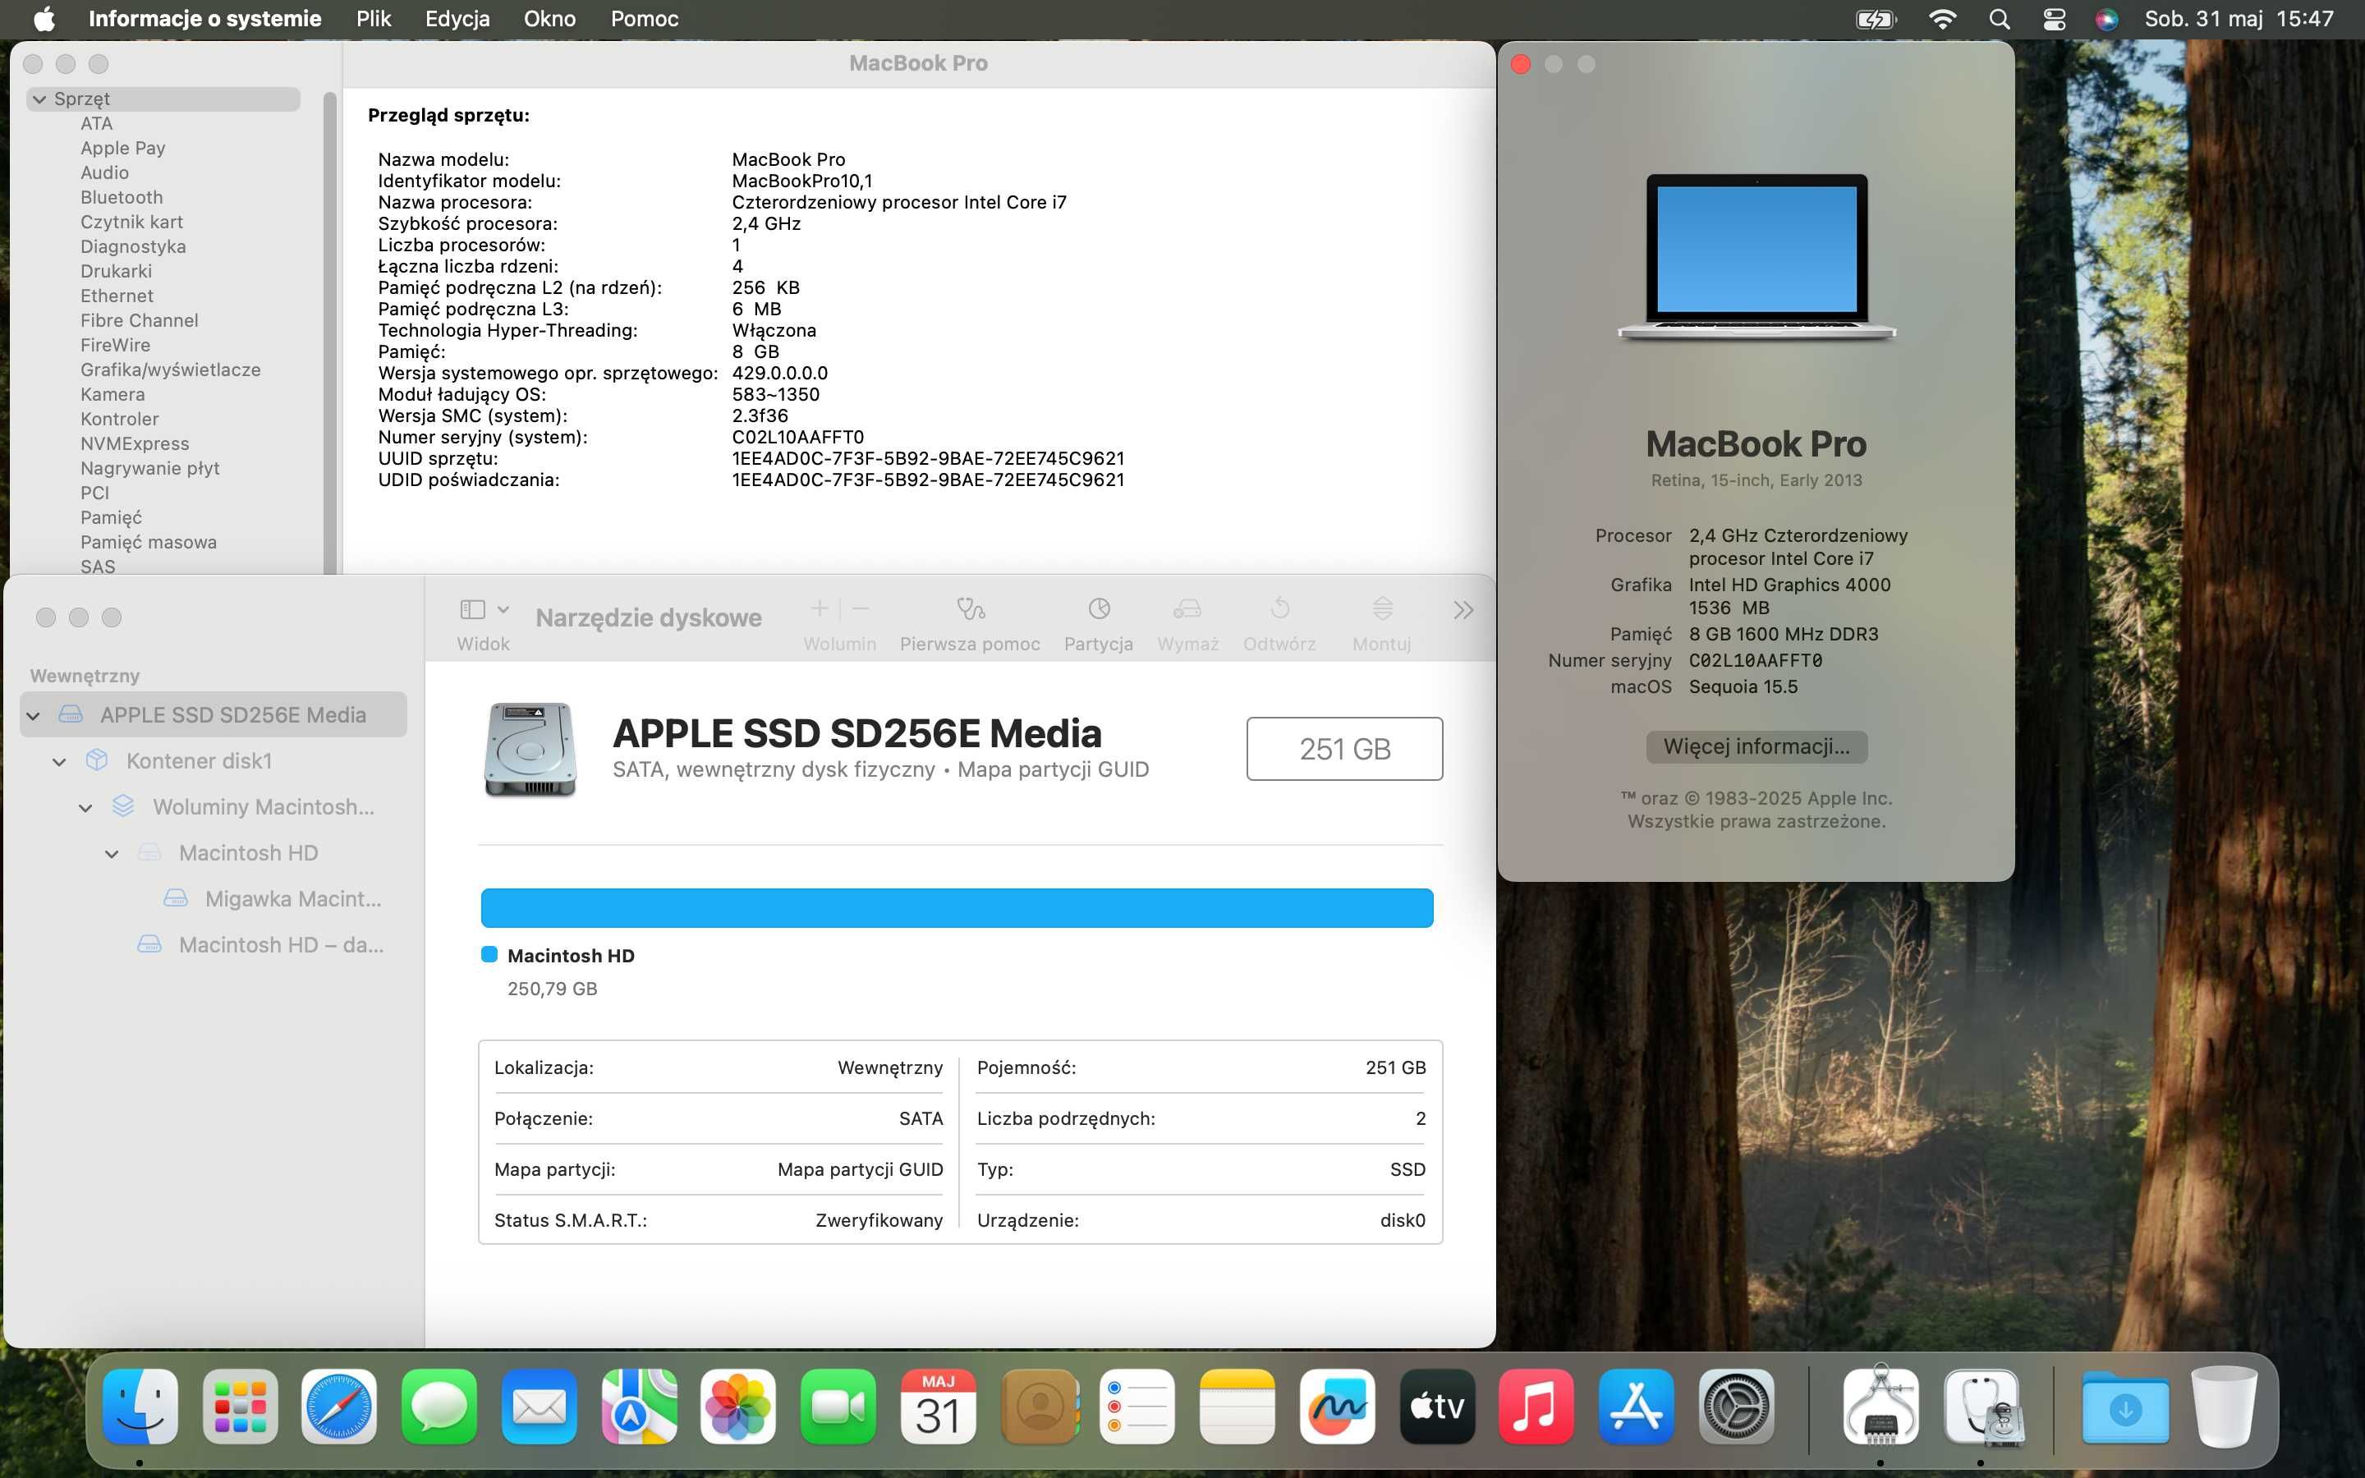Click the Montuj mount toolbar icon
The height and width of the screenshot is (1478, 2365).
(x=1382, y=610)
